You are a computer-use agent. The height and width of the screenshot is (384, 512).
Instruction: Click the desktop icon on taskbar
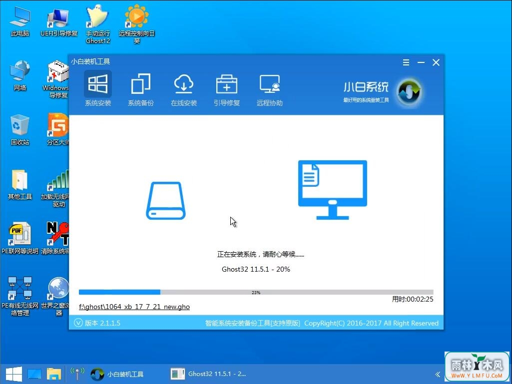pos(34,374)
